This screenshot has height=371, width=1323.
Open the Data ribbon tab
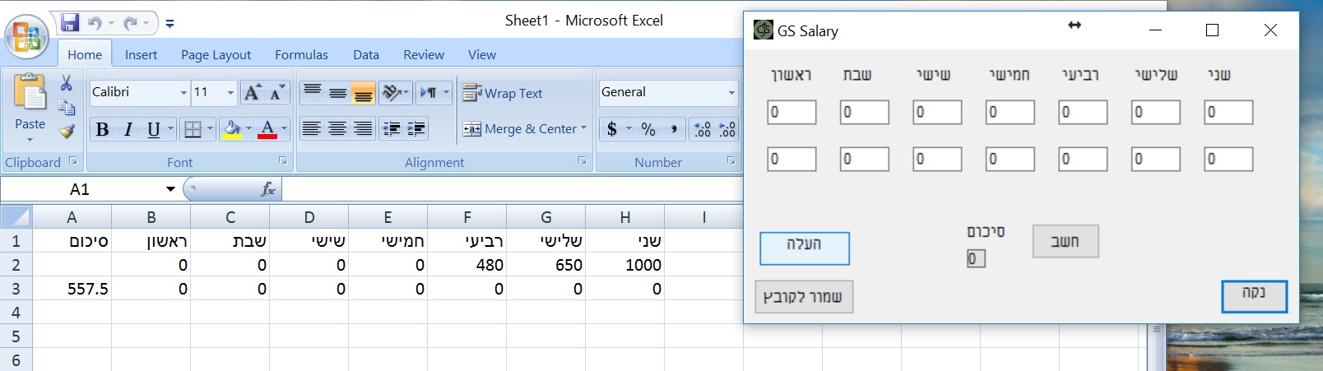pos(366,54)
